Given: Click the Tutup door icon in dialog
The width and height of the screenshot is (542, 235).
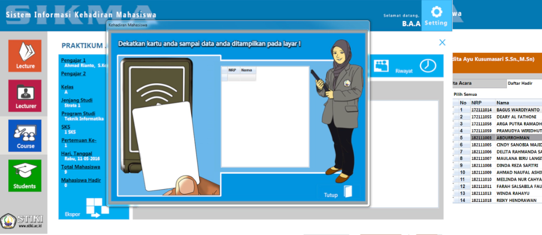Looking at the screenshot, I should (x=348, y=192).
